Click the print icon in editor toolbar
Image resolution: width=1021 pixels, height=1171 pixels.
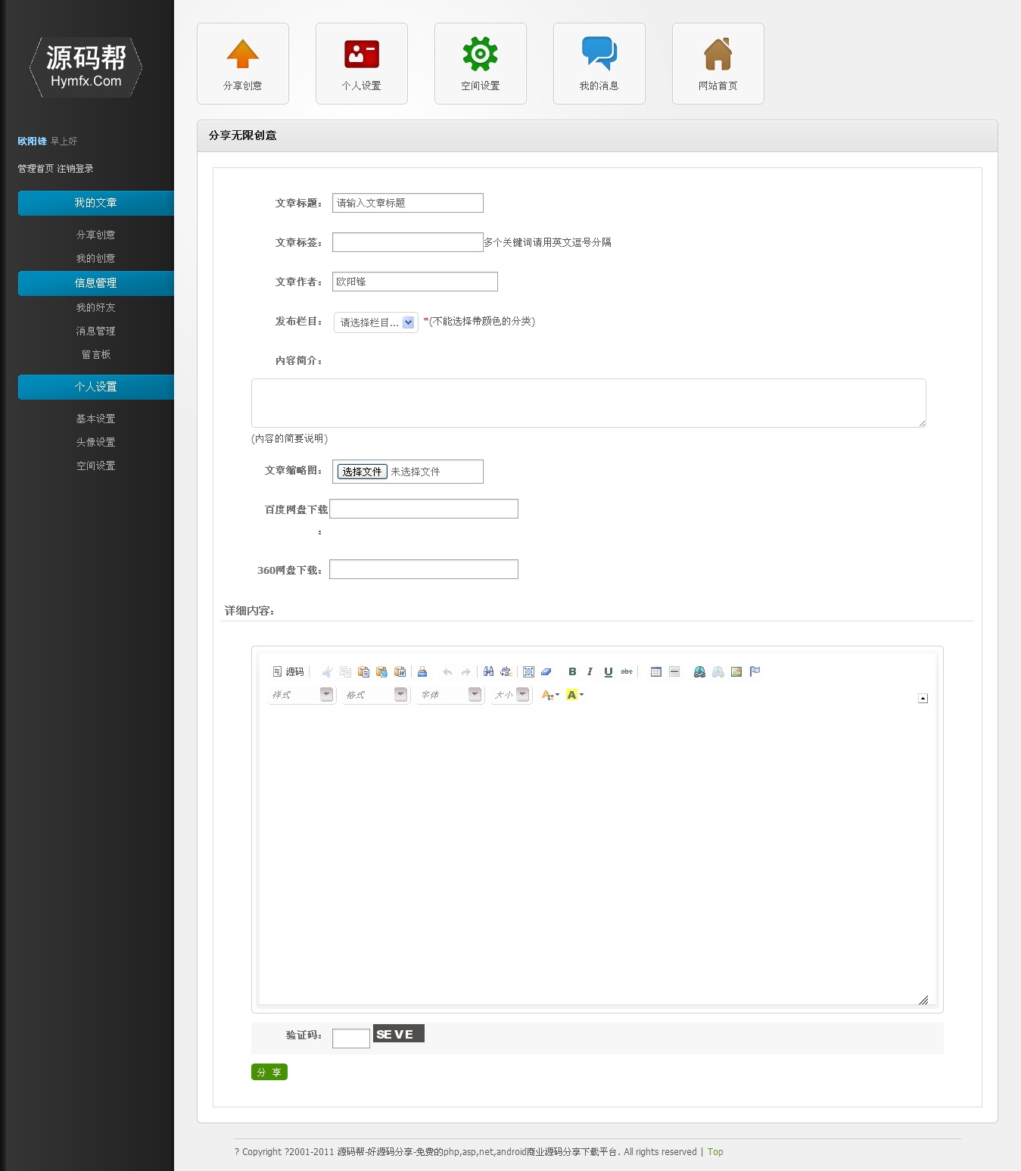tap(422, 671)
